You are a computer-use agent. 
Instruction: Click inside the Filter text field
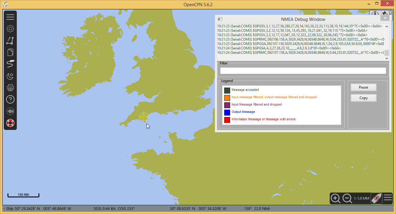coord(303,71)
